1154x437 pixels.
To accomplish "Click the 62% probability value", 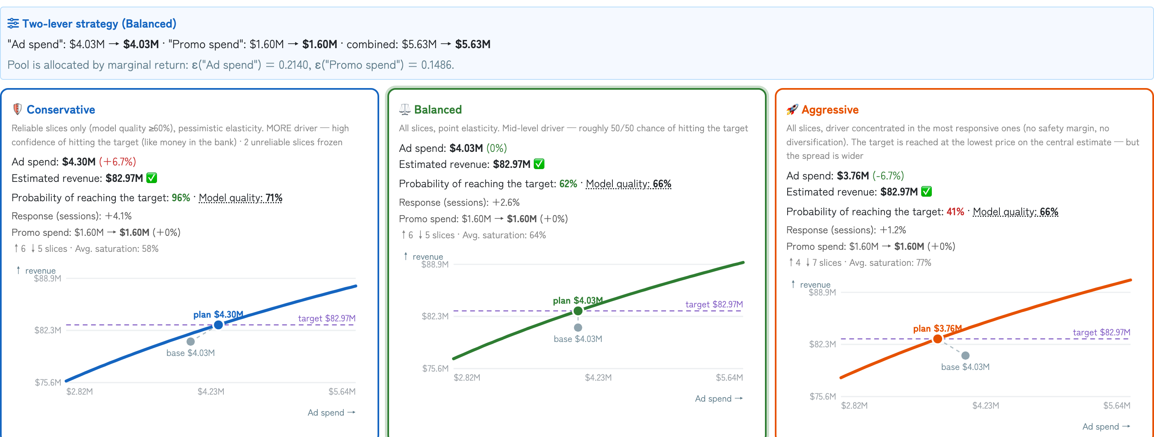I will point(568,184).
